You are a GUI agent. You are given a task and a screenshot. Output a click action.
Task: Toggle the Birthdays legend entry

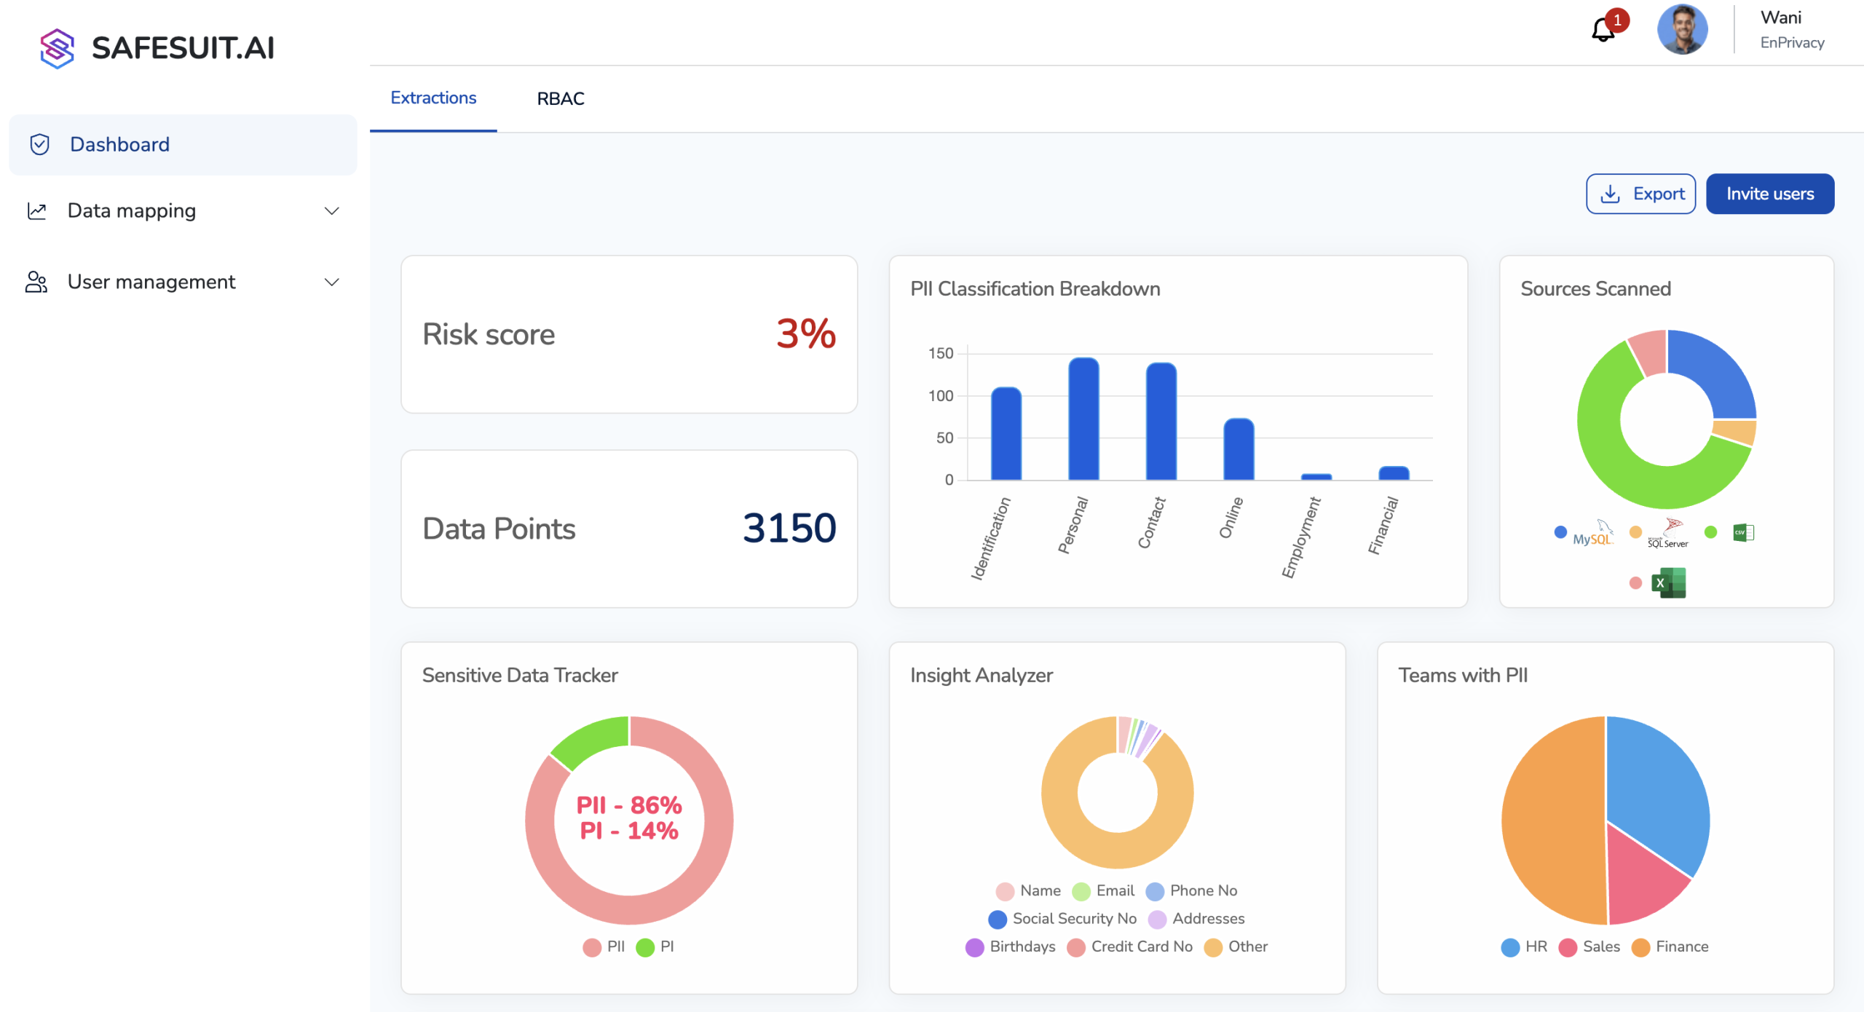(x=1011, y=946)
